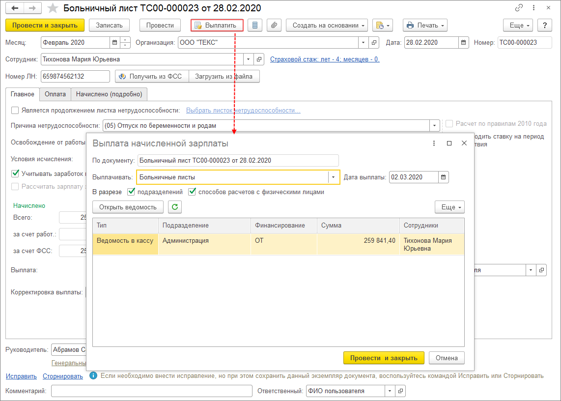Close the Выплата начисленной зарплаты dialog
Screen dimensions: 561x401
pyautogui.click(x=464, y=143)
